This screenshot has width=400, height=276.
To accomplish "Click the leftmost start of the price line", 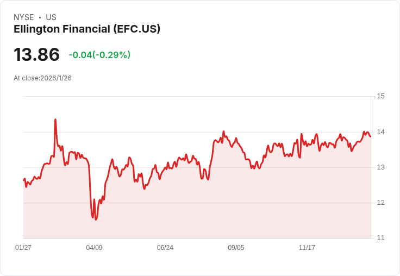I will 24,180.
